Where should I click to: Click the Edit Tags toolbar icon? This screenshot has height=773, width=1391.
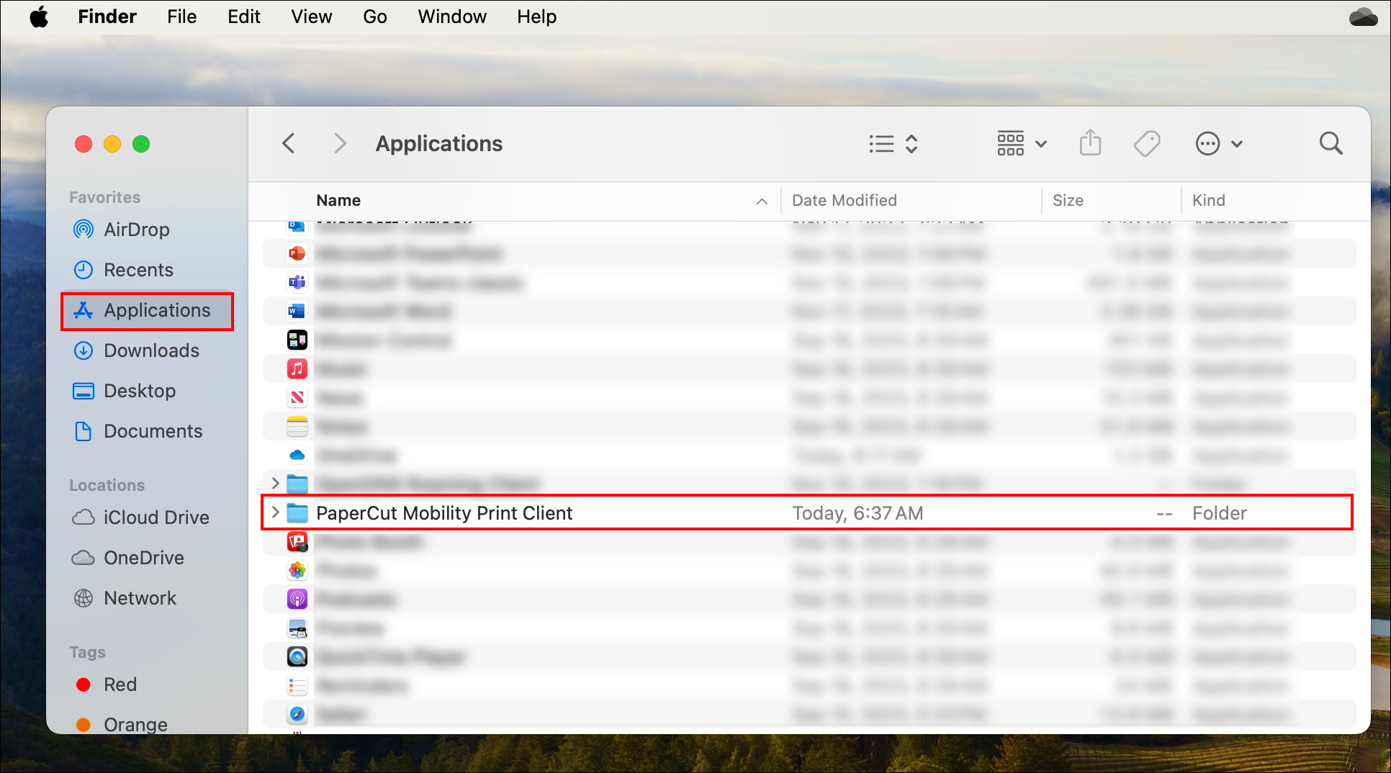[1147, 144]
